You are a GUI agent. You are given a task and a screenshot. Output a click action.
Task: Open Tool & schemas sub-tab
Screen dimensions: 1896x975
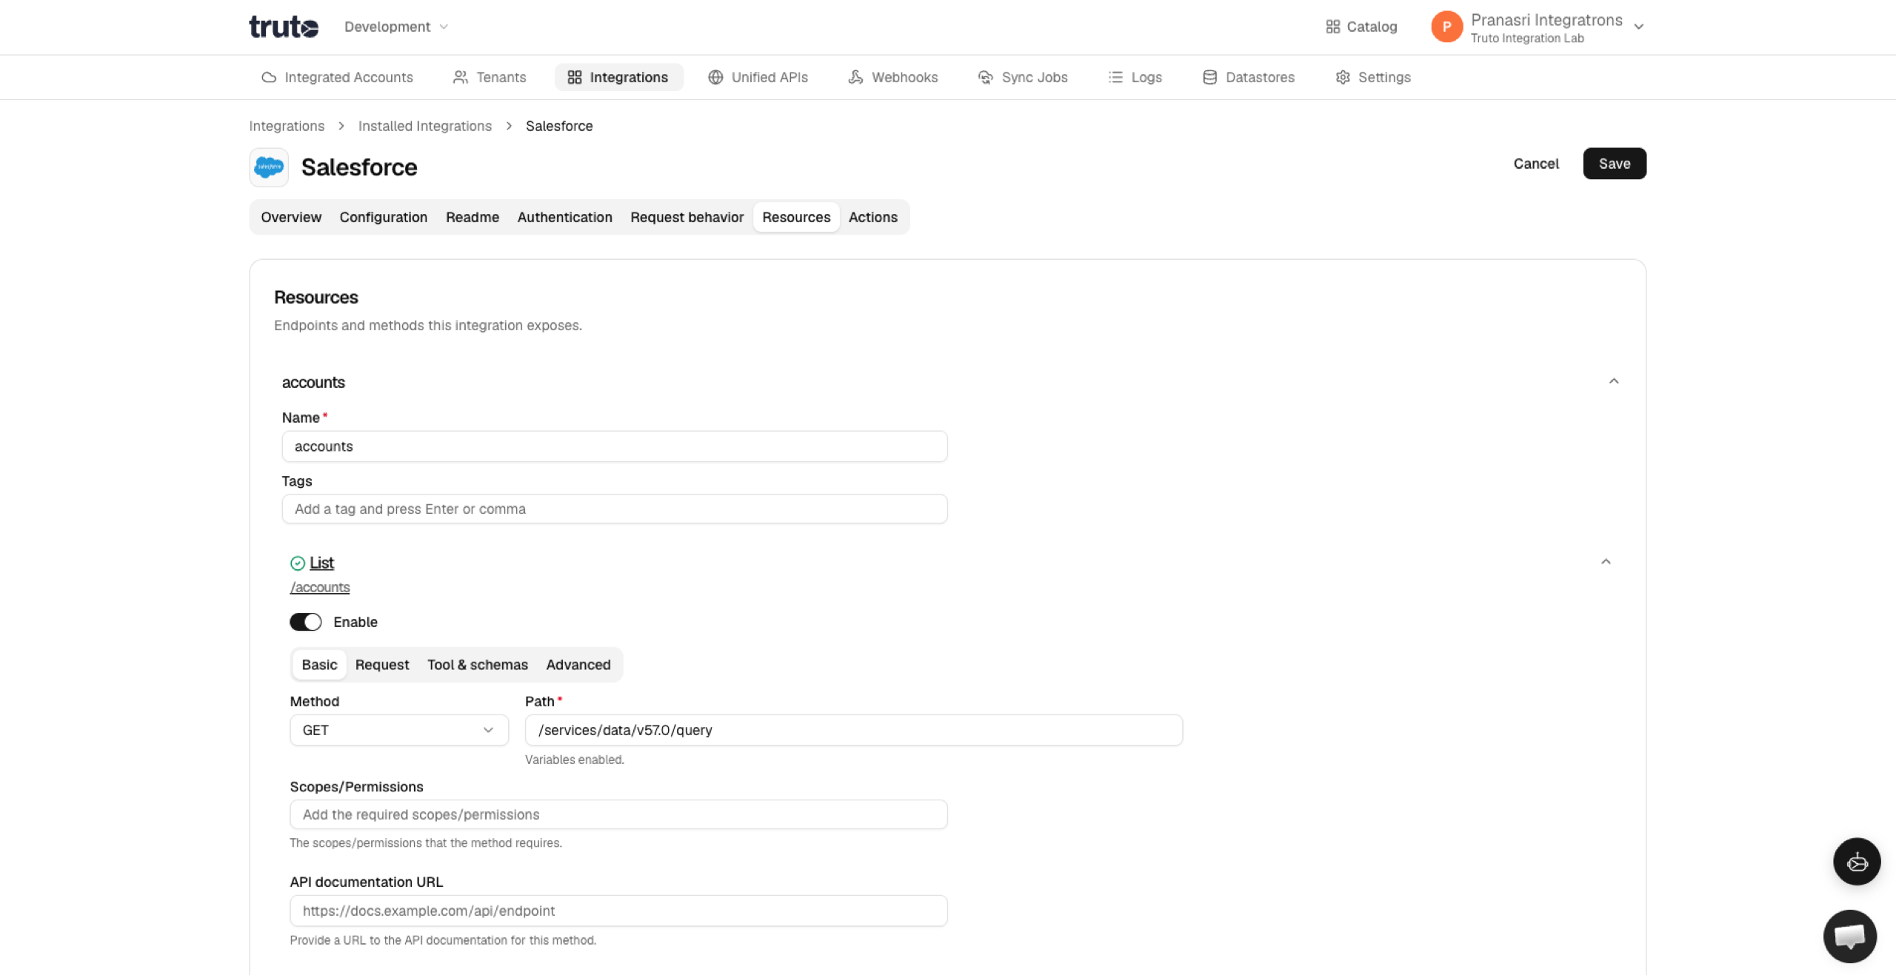pos(478,665)
